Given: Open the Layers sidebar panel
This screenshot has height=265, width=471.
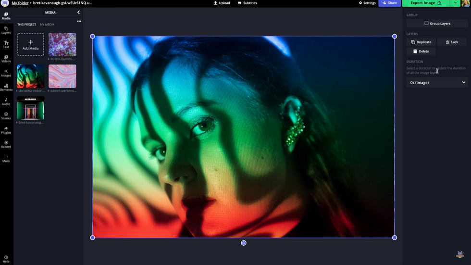Looking at the screenshot, I should (6, 30).
